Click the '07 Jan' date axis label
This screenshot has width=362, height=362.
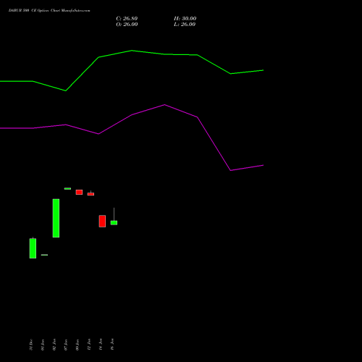(66, 345)
